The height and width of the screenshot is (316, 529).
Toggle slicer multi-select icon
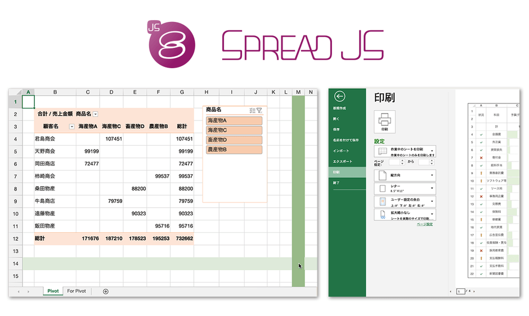tap(252, 111)
